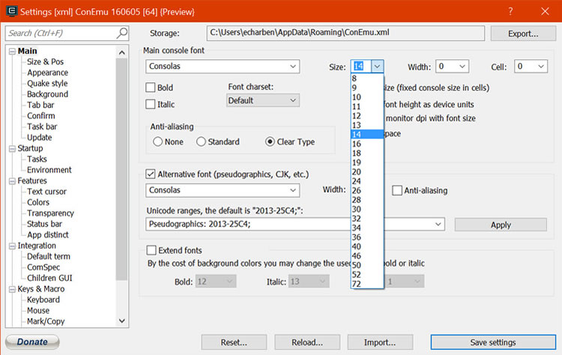Open alternative font Consolas dropdown
Screen dimensions: 562x355
pyautogui.click(x=223, y=190)
